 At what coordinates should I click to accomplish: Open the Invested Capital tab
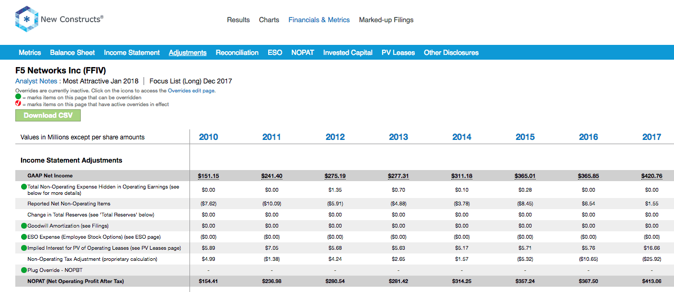(x=348, y=52)
